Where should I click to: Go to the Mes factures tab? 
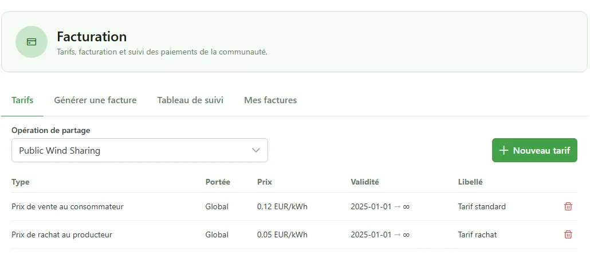(270, 100)
